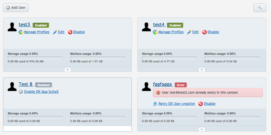Expand the test3 card details chevron
271x135 pixels.
(x=67, y=69)
